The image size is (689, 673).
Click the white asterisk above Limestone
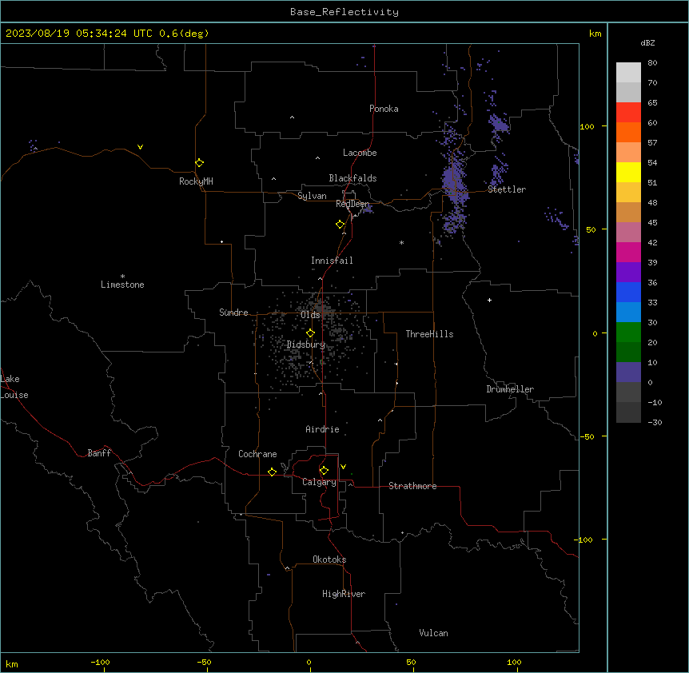tap(122, 277)
